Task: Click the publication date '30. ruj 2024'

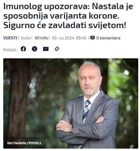Action: [x=63, y=38]
